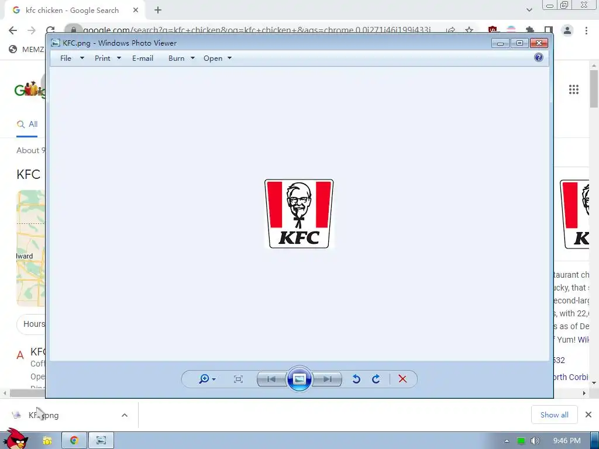Click the Angry Birds start button
Image resolution: width=599 pixels, height=449 pixels.
[x=15, y=439]
